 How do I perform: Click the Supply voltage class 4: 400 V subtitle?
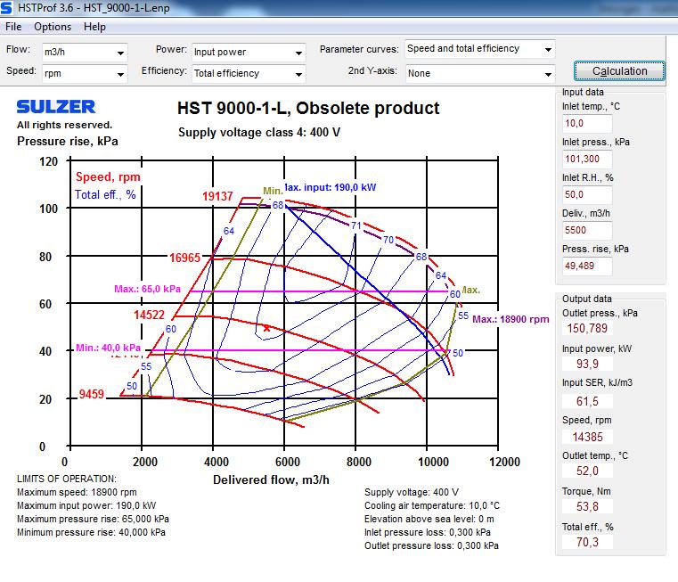259,133
